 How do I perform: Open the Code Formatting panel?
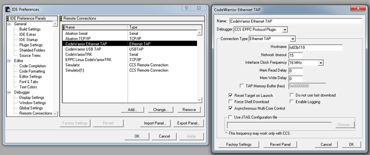click(x=32, y=71)
